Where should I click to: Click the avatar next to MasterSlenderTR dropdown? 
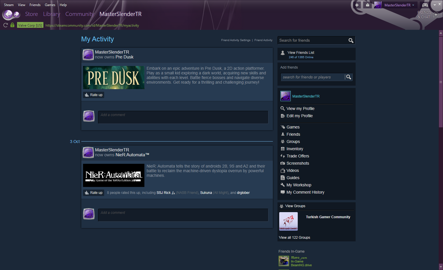click(378, 5)
